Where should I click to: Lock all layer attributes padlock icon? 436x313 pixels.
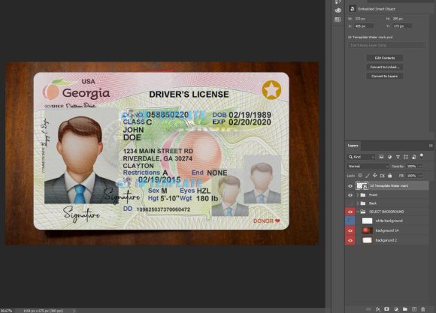[390, 176]
